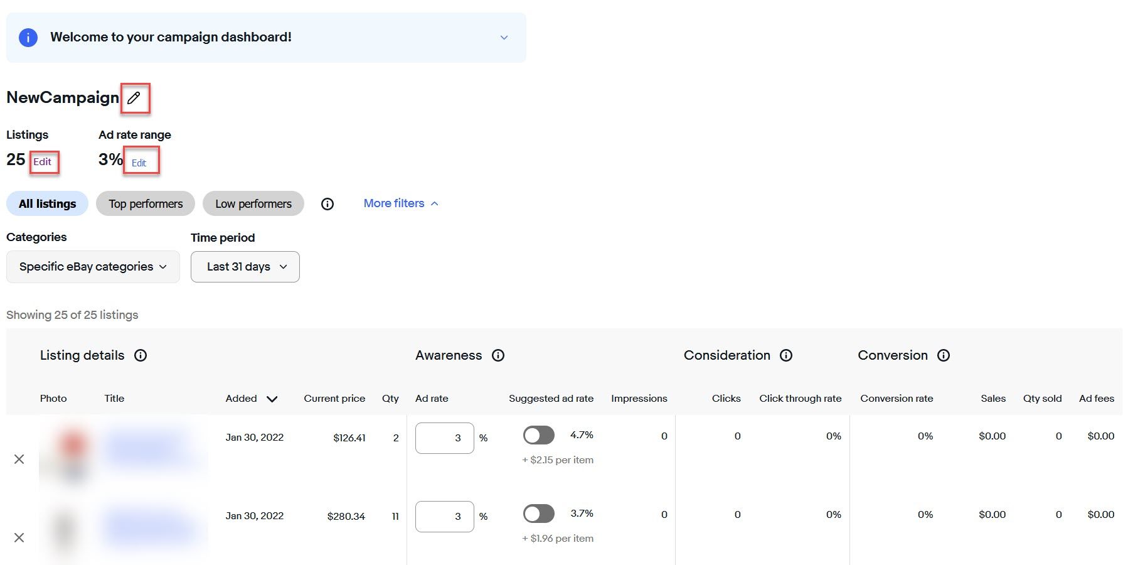Click Listing details info icon

pos(141,355)
